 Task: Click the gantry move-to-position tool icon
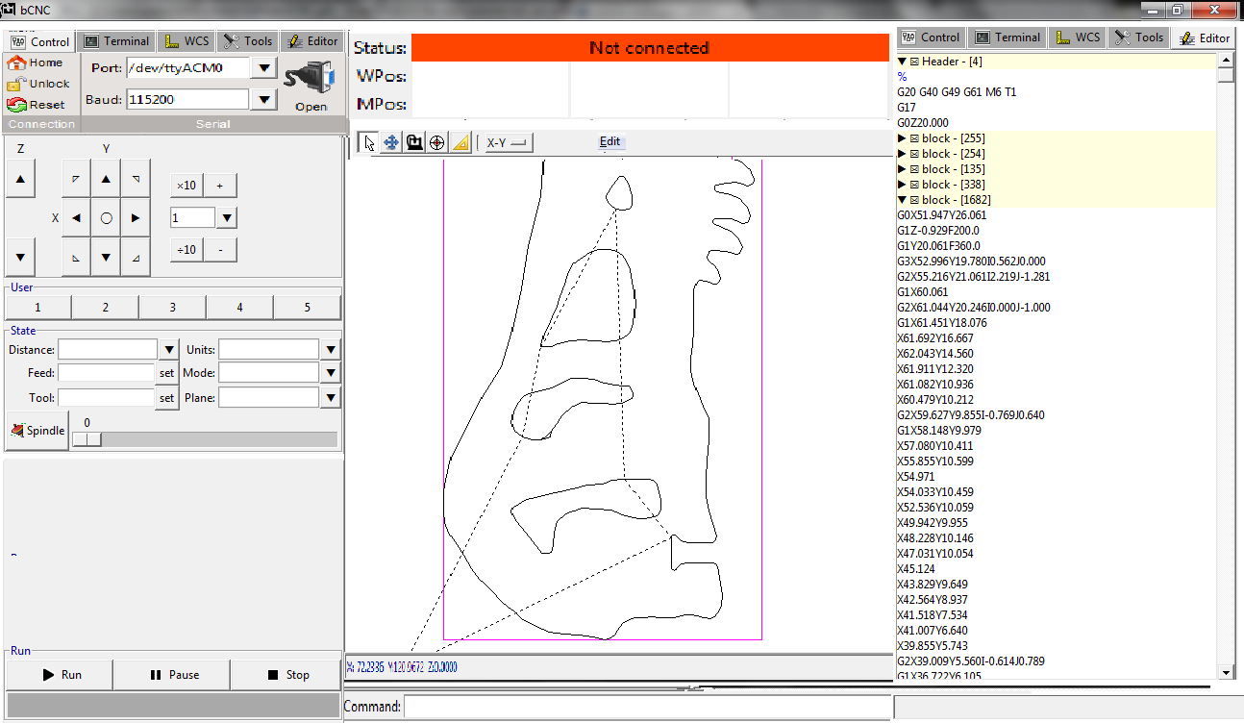(414, 142)
